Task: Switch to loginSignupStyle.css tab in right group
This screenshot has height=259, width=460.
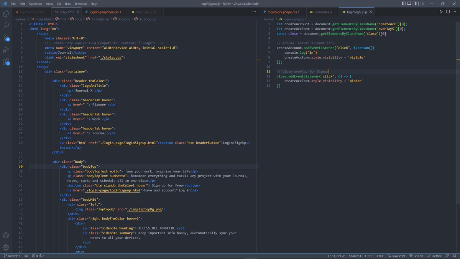Action: coord(283,12)
